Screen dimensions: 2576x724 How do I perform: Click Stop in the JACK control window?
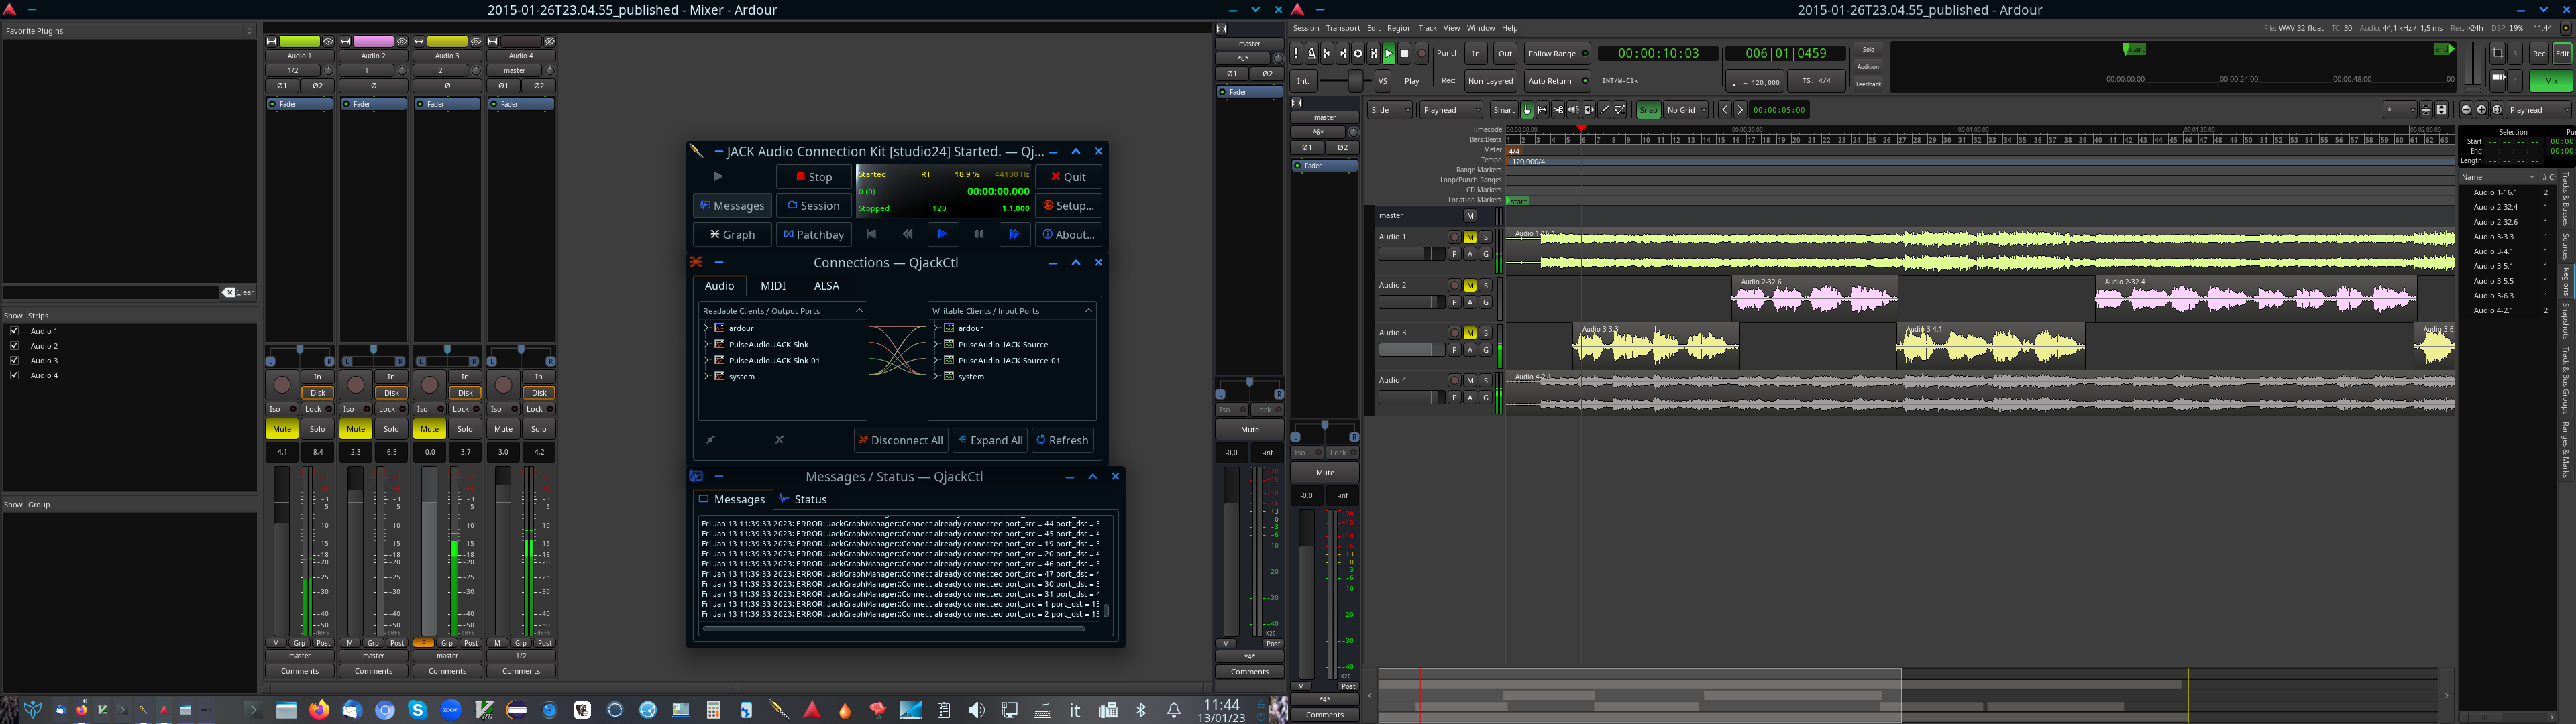coord(814,177)
